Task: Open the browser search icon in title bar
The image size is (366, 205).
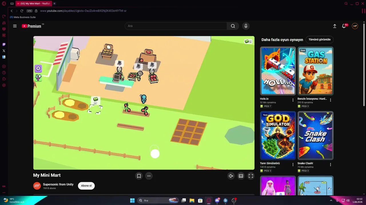Action: click(346, 4)
